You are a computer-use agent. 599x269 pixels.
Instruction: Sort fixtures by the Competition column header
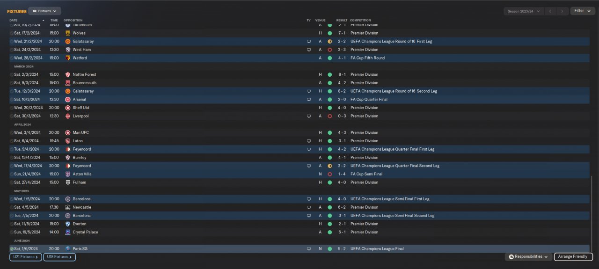[360, 21]
